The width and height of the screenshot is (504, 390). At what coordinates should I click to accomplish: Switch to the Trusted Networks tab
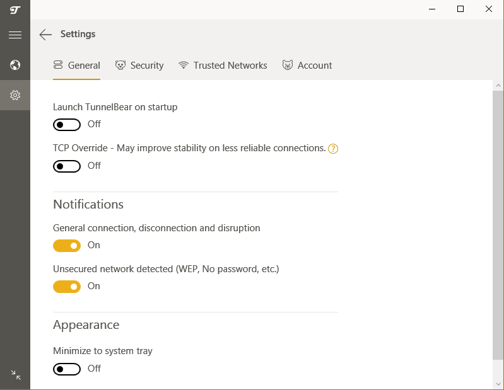(223, 66)
